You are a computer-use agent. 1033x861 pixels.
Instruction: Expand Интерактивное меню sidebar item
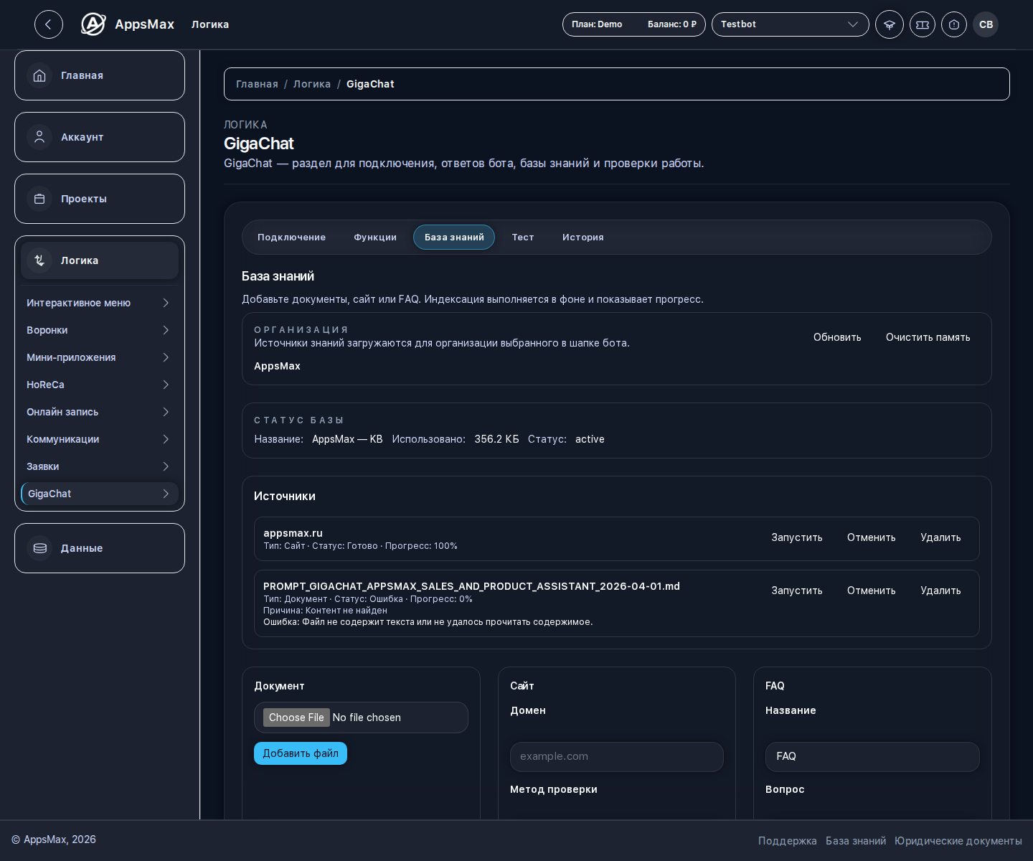99,303
